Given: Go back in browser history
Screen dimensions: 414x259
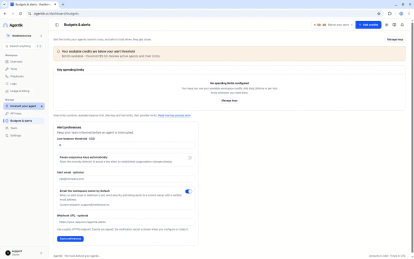Looking at the screenshot, I should [x=5, y=13].
